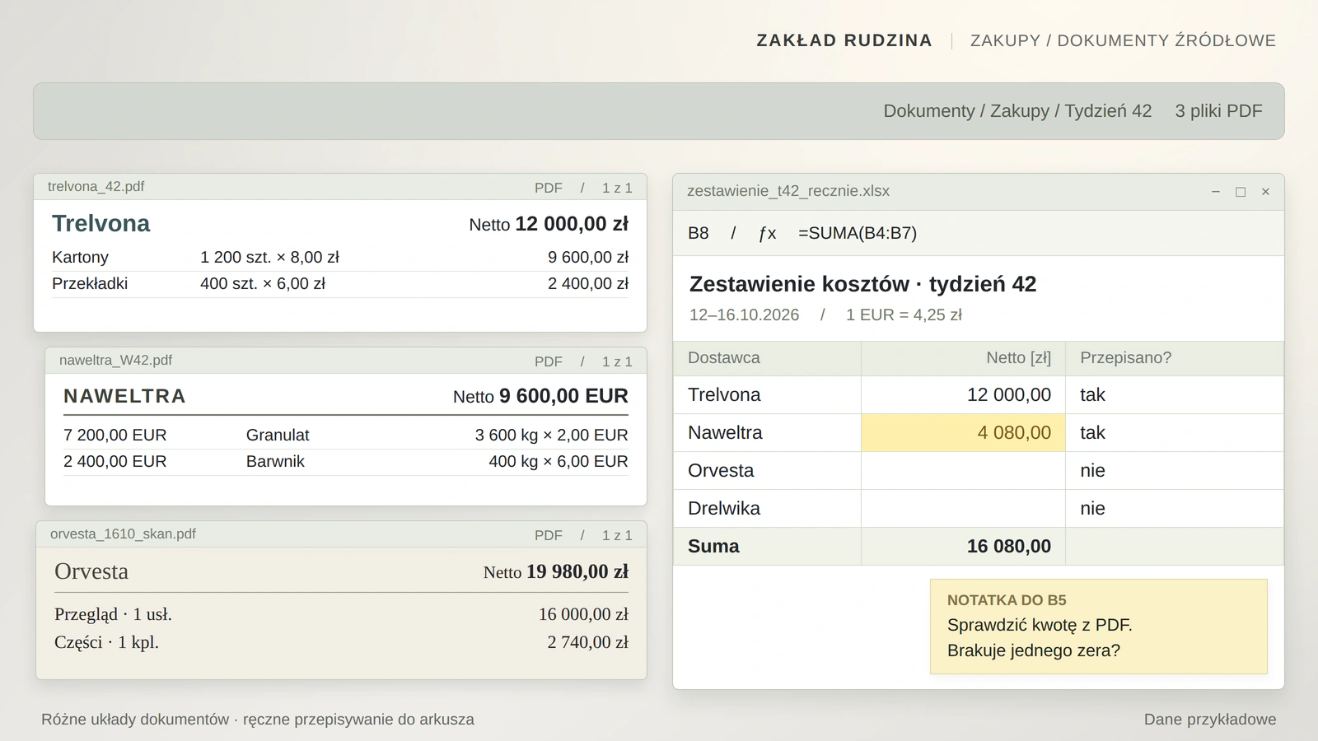Viewport: 1318px width, 741px height.
Task: Select the highlighted cell 4 080,00
Action: [x=963, y=432]
